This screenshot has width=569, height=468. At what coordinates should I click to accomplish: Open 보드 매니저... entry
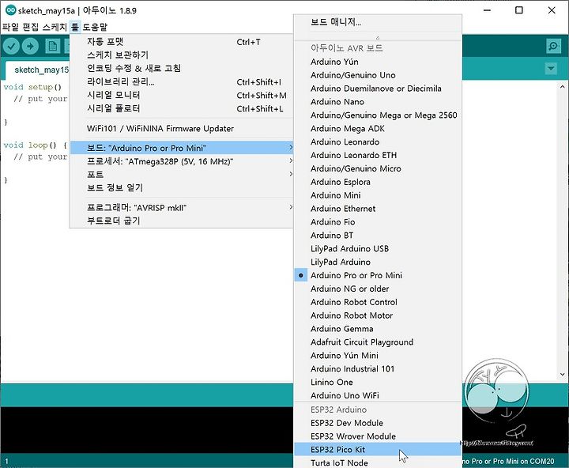tap(378, 22)
